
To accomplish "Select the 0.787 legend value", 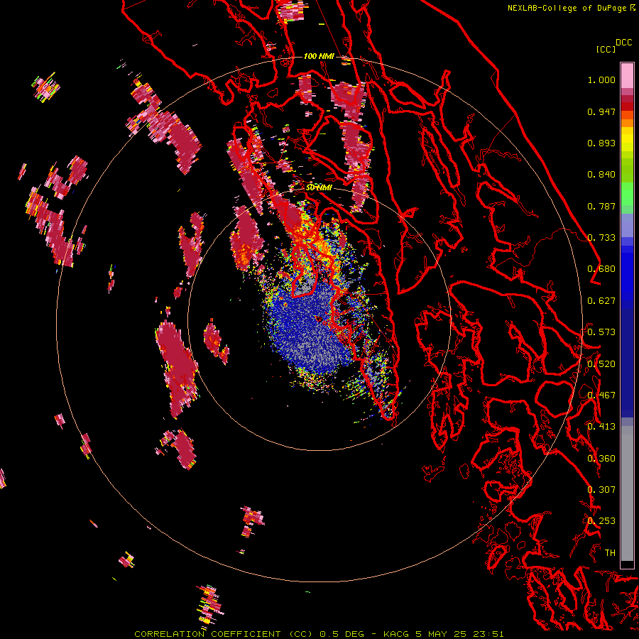I will tap(601, 206).
